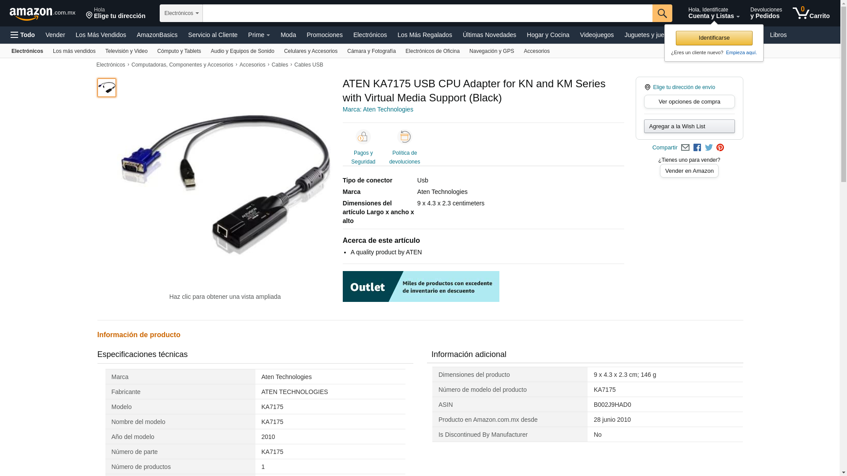Open the Marca: Aten Technologies link
Viewport: 847px width, 476px height.
(378, 109)
